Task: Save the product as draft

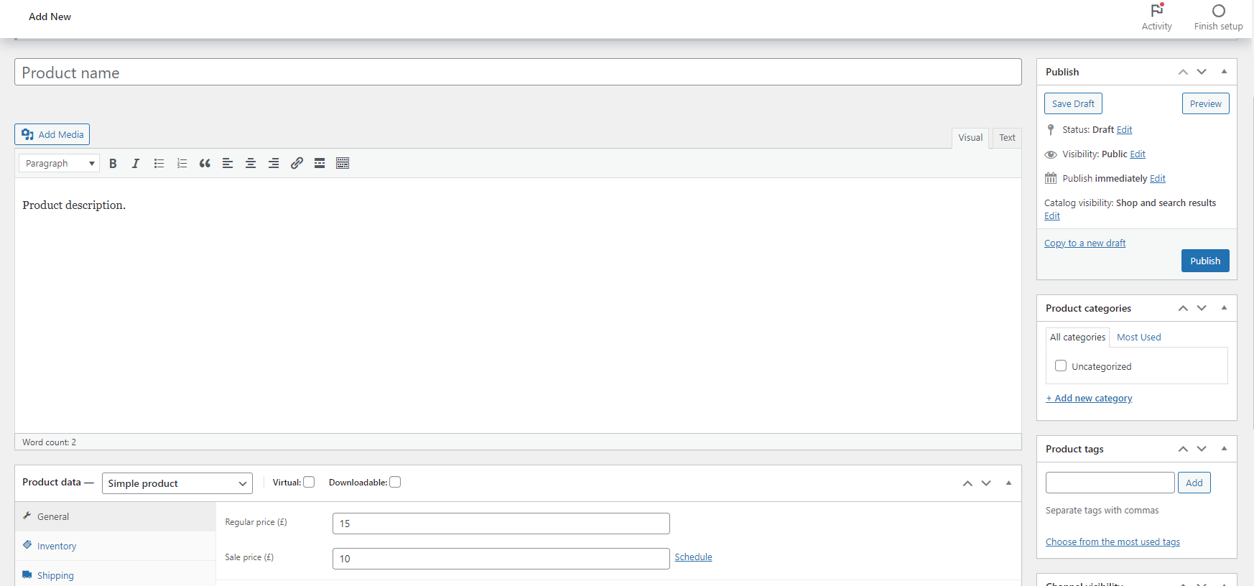Action: (1073, 103)
